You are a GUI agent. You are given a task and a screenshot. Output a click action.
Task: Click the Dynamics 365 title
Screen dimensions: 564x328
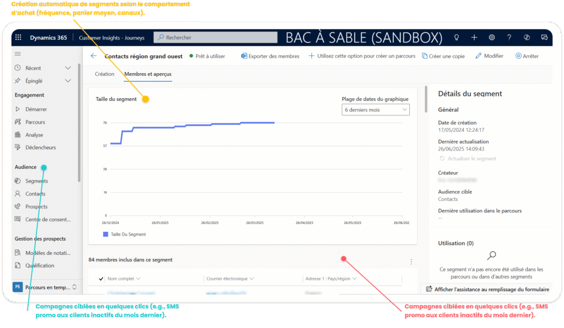click(x=48, y=37)
